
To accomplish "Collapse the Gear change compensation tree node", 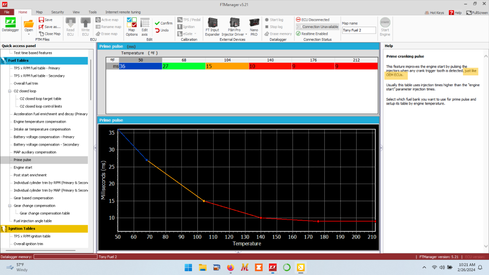I will 10,206.
